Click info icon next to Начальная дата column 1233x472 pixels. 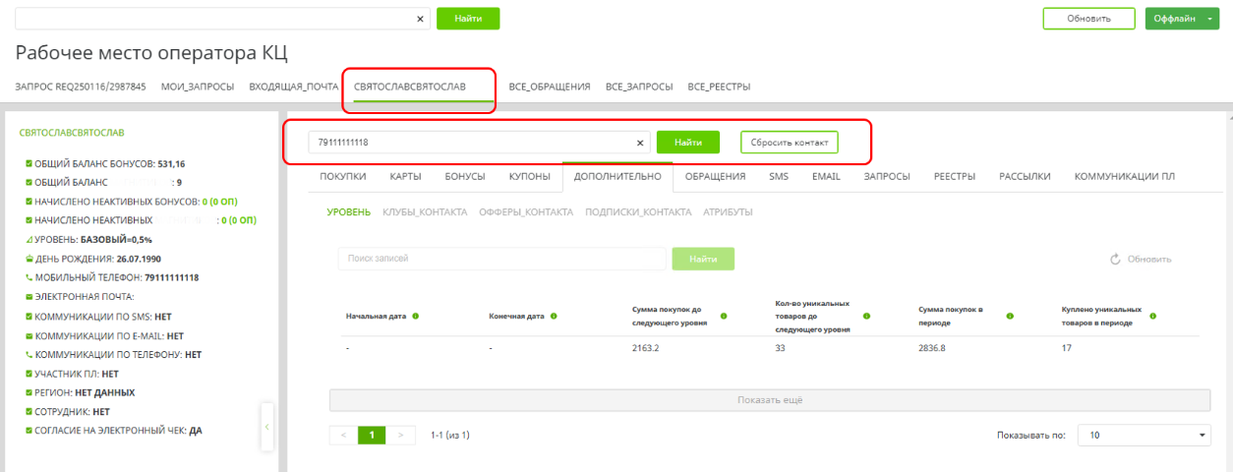416,317
